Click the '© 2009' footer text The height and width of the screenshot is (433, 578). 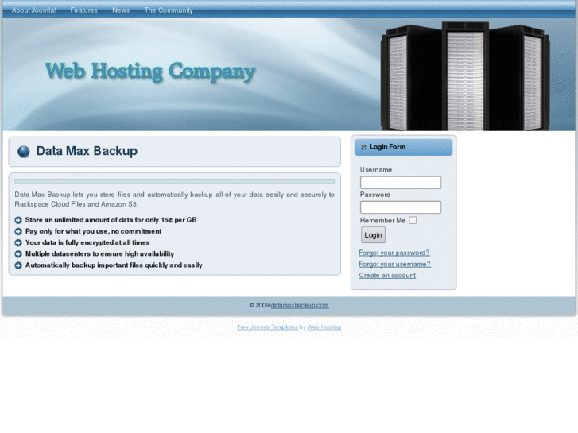(x=259, y=306)
